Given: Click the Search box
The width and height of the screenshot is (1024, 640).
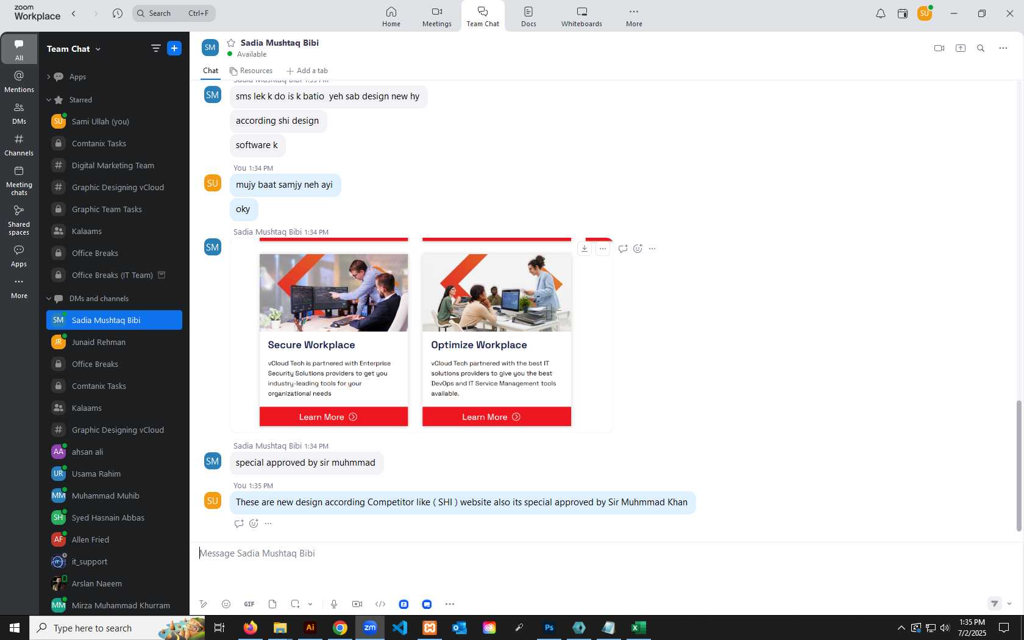Looking at the screenshot, I should tap(174, 13).
